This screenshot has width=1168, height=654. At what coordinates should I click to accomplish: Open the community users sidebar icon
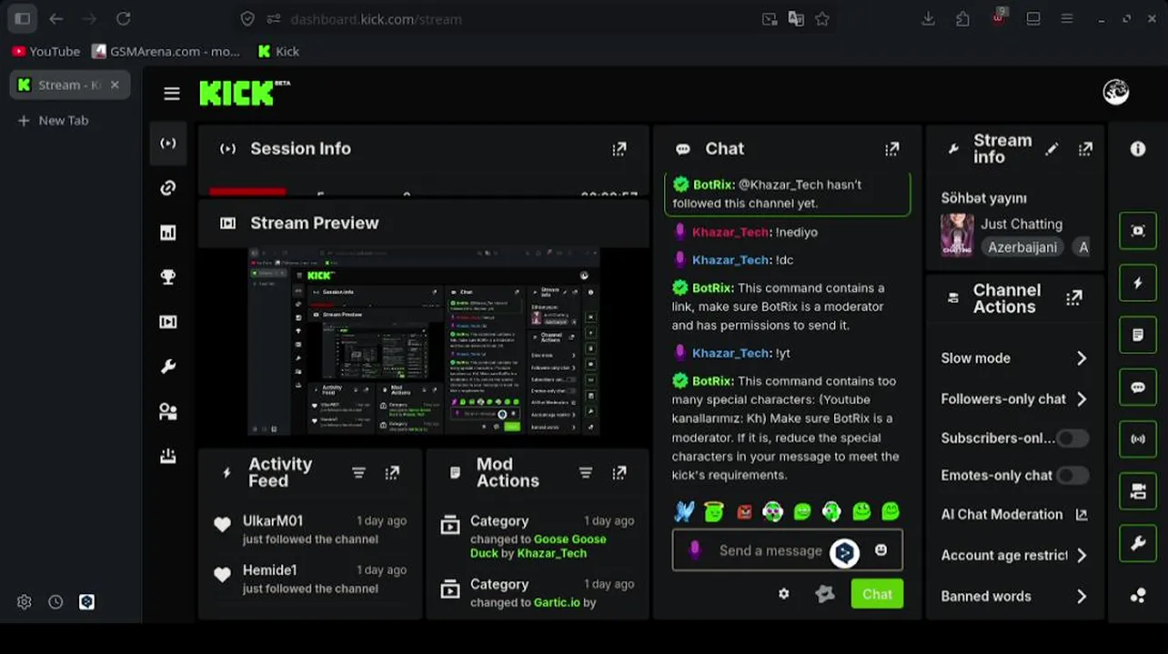168,411
